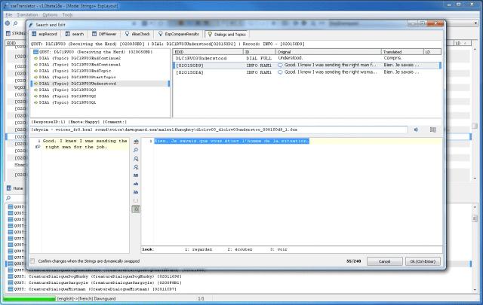Viewport: 483px width, 305px height.
Task: Enable Confirm changes when Strings are swapped checkbox
Action: pos(32,261)
